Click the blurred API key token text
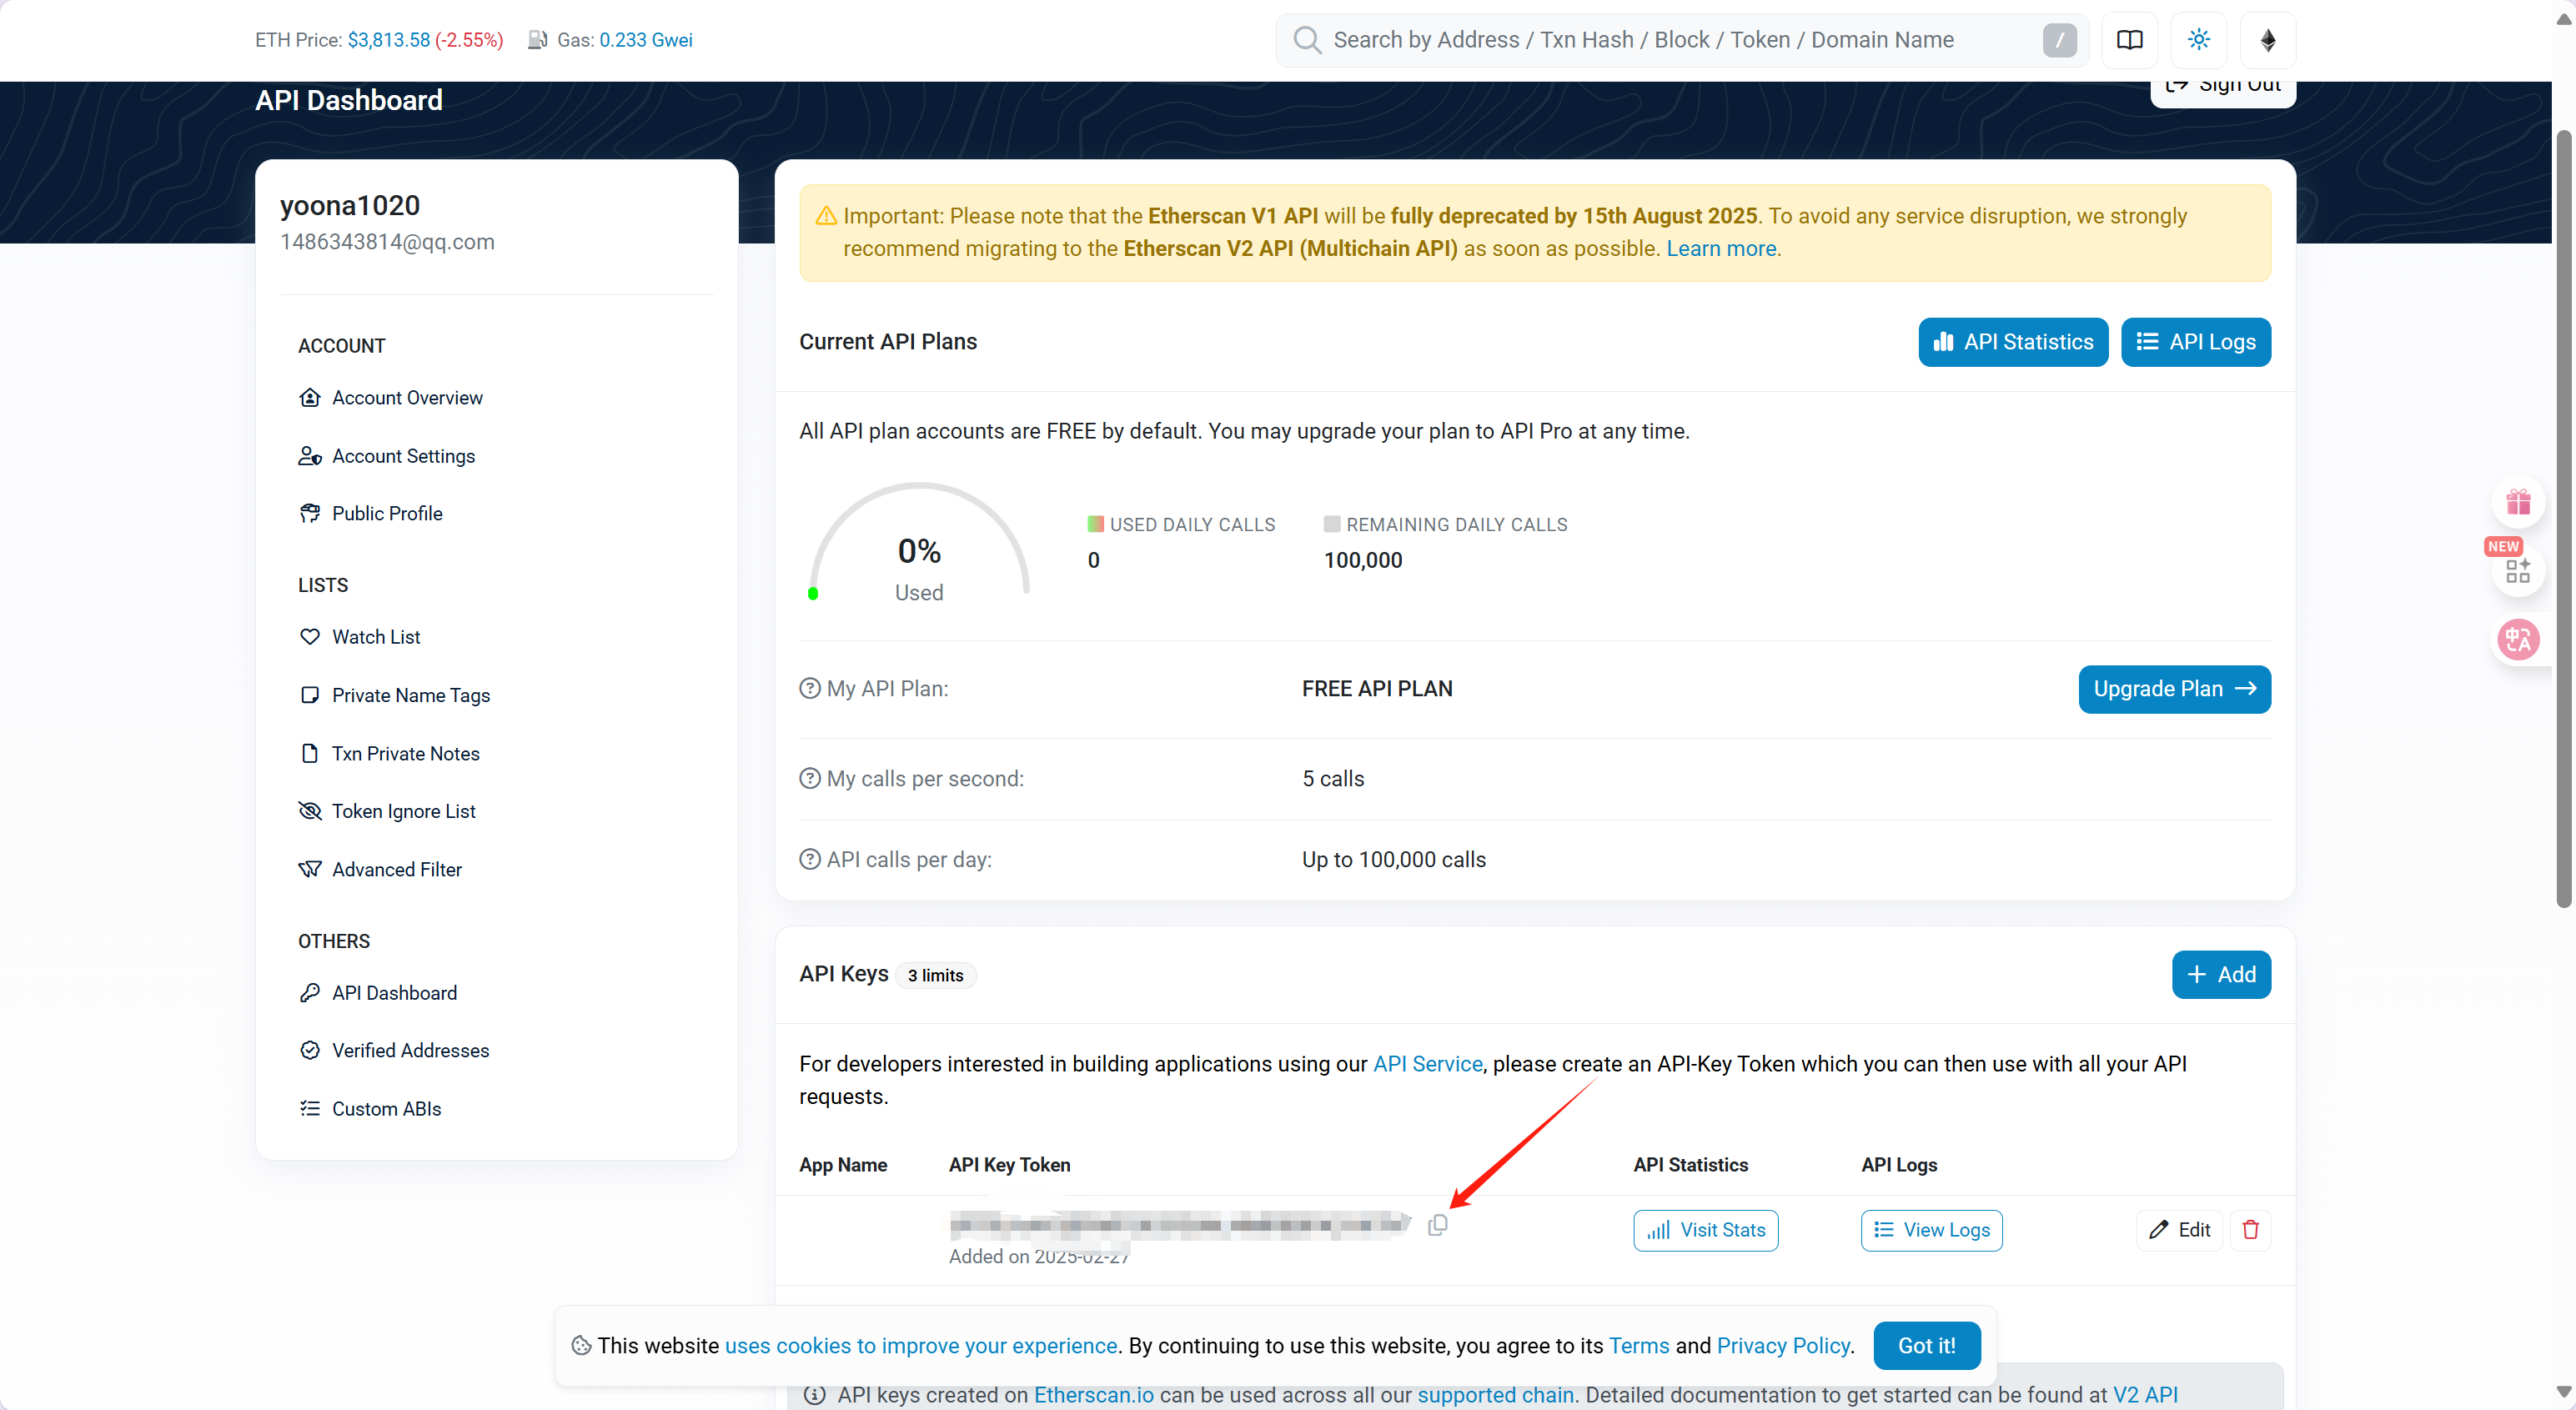This screenshot has width=2576, height=1410. [1178, 1225]
